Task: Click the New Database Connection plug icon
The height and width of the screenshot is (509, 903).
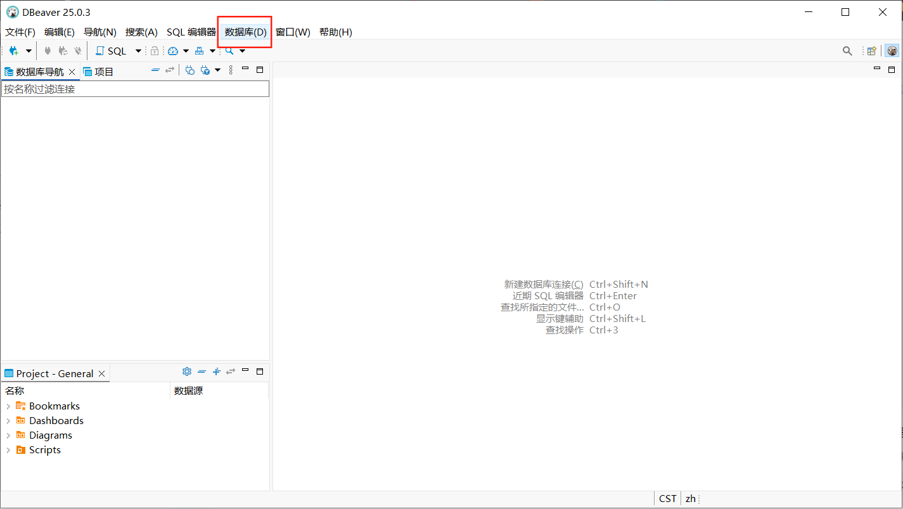Action: point(13,51)
